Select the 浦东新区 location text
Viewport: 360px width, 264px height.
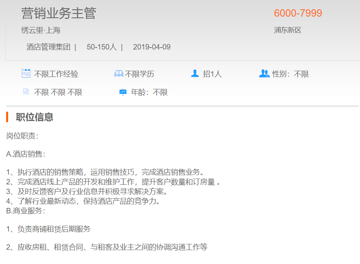tap(287, 30)
